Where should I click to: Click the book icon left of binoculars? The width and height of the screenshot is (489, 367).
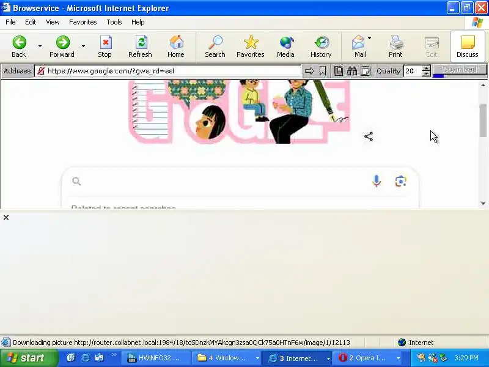tap(339, 71)
